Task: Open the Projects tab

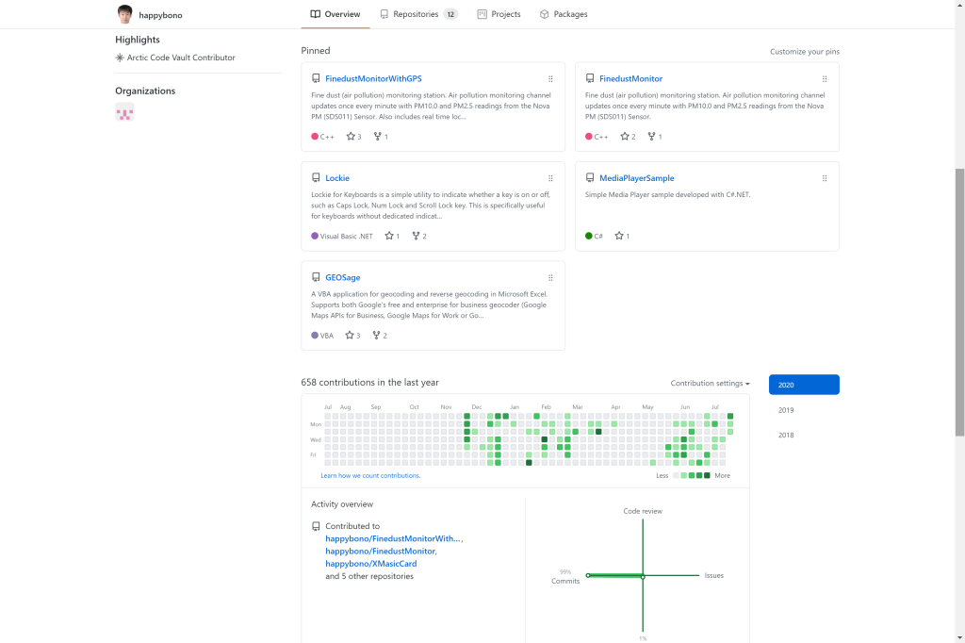Action: [499, 14]
